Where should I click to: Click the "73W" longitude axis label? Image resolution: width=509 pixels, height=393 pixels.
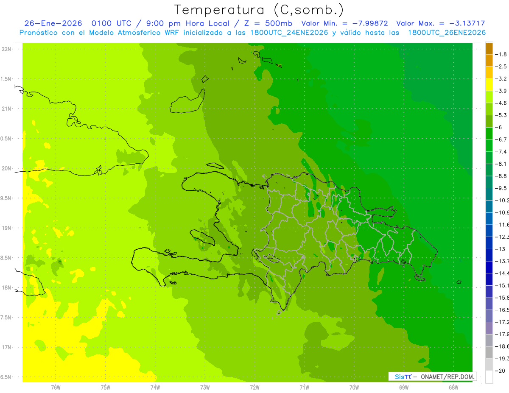[205, 387]
